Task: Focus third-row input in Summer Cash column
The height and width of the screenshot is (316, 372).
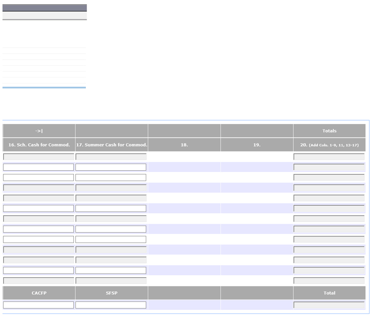Action: coord(111,177)
